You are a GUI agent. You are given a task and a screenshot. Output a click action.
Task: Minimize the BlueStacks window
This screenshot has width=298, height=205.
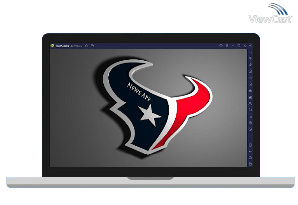tap(233, 46)
